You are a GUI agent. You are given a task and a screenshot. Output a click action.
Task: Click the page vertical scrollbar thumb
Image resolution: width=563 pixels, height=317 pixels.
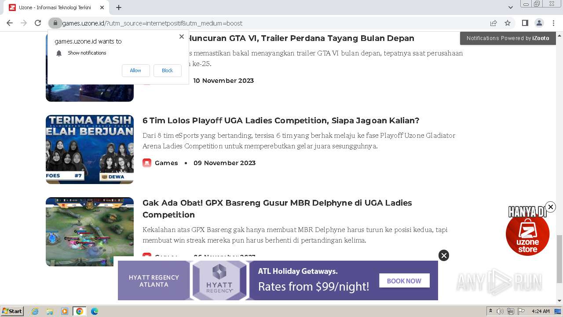pos(559,259)
